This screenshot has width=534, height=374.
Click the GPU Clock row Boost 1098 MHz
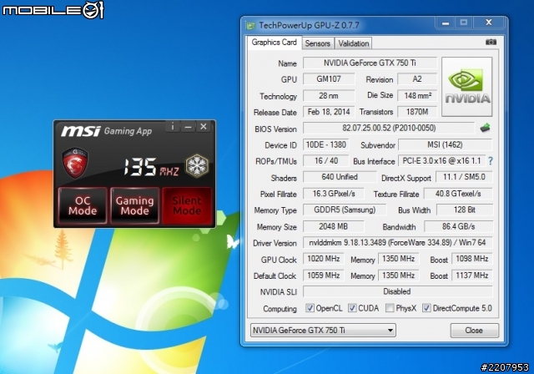pos(472,259)
